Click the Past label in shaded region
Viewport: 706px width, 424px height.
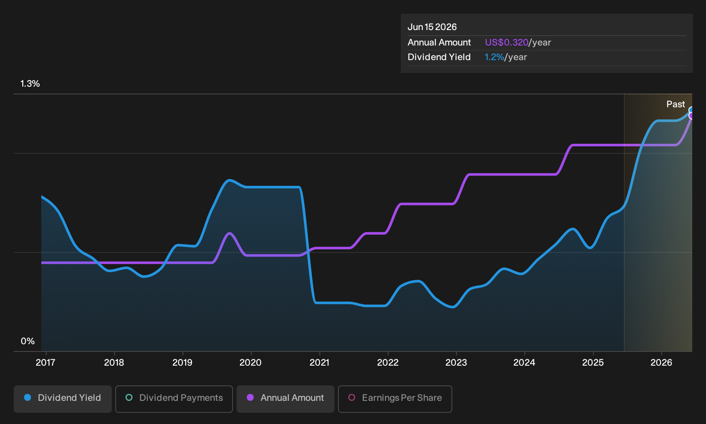675,104
